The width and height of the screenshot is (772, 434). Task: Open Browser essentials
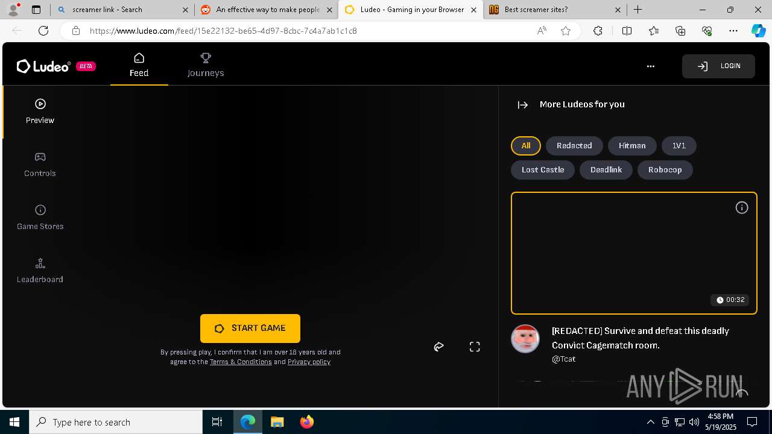707,31
